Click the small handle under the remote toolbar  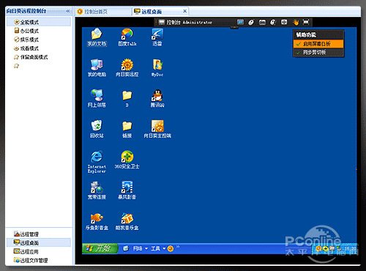[x=234, y=28]
